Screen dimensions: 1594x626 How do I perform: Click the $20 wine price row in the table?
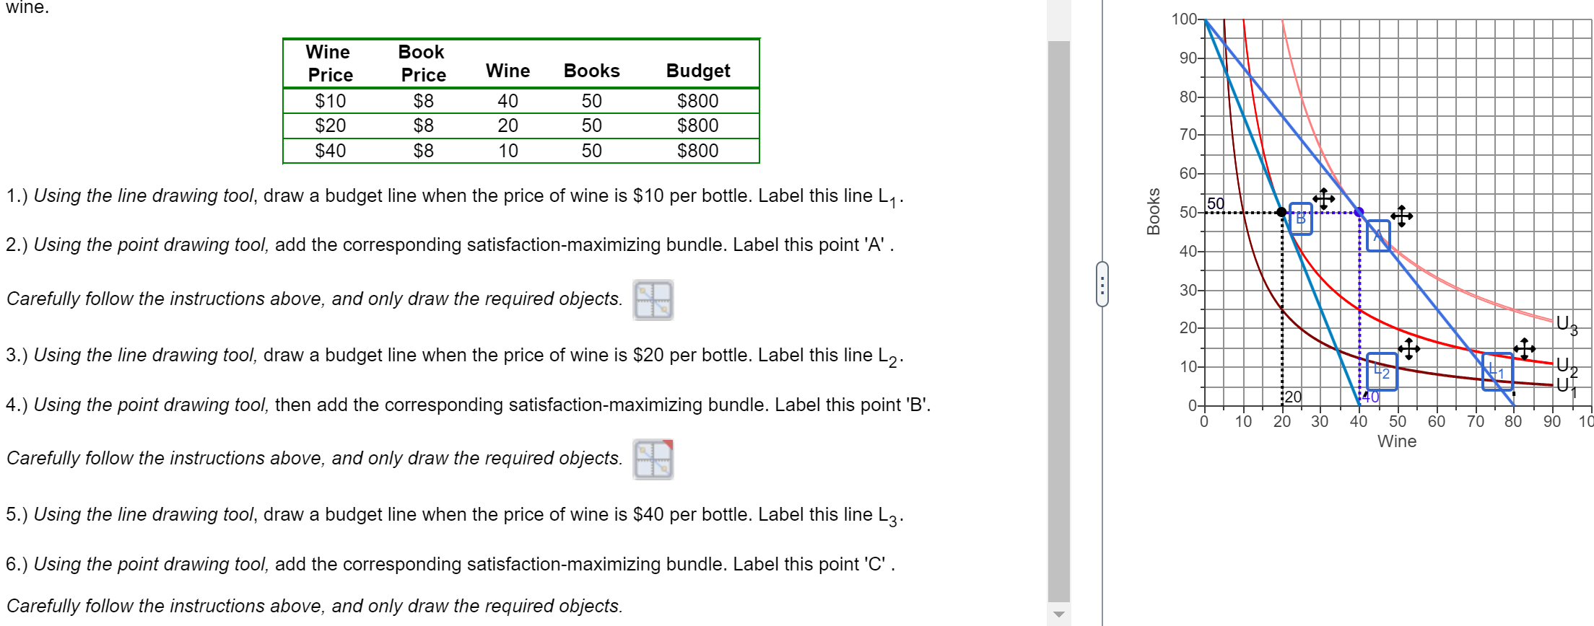coord(328,125)
